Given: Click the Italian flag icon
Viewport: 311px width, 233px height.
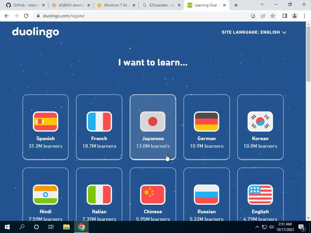Looking at the screenshot, I should [x=99, y=194].
